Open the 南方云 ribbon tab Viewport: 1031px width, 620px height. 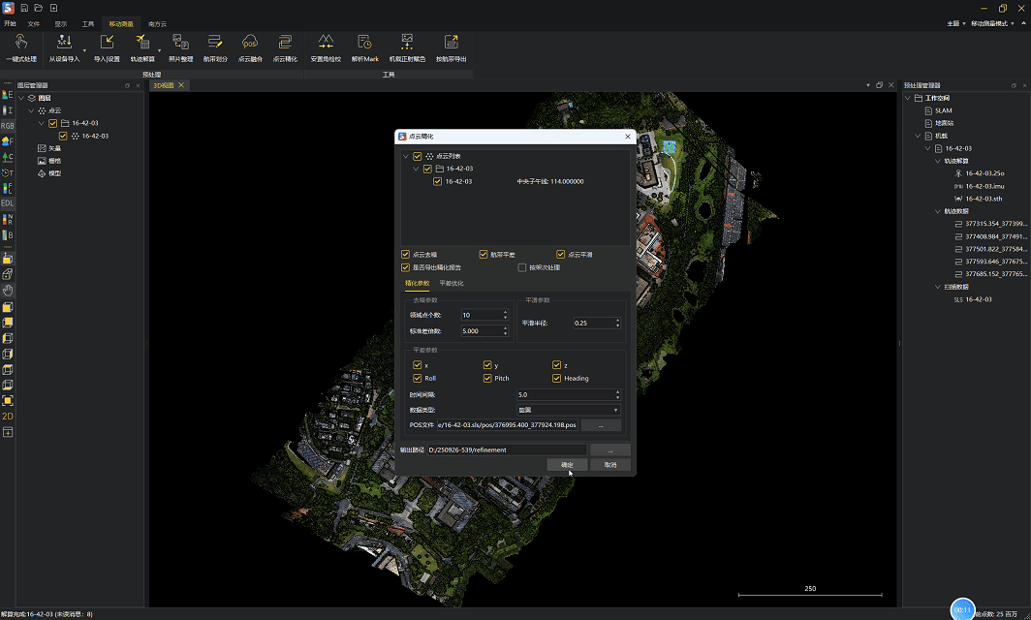pyautogui.click(x=157, y=22)
